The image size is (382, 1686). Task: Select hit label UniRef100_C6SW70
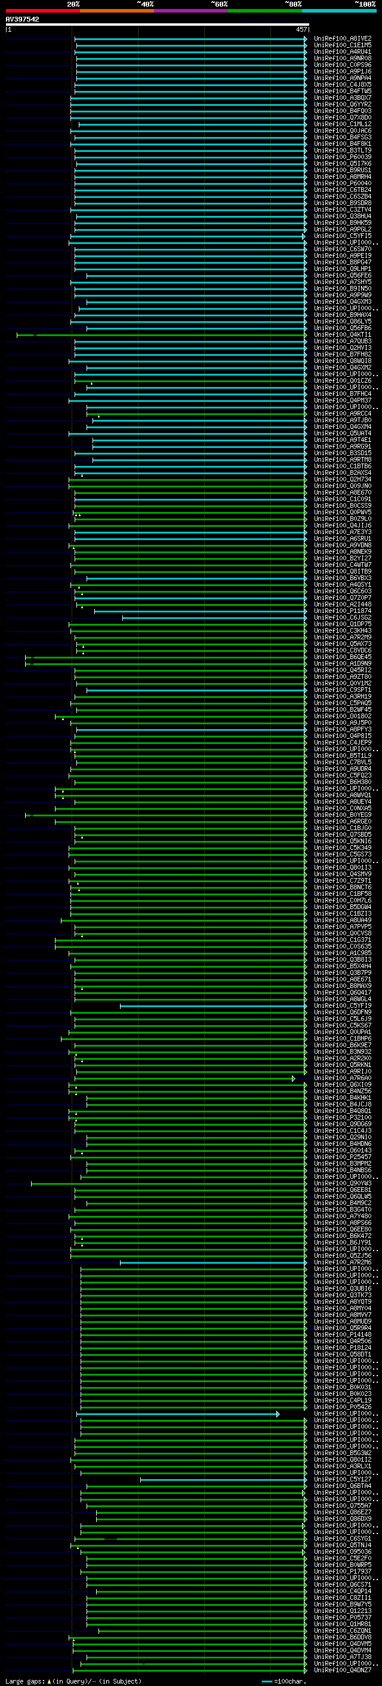(343, 249)
